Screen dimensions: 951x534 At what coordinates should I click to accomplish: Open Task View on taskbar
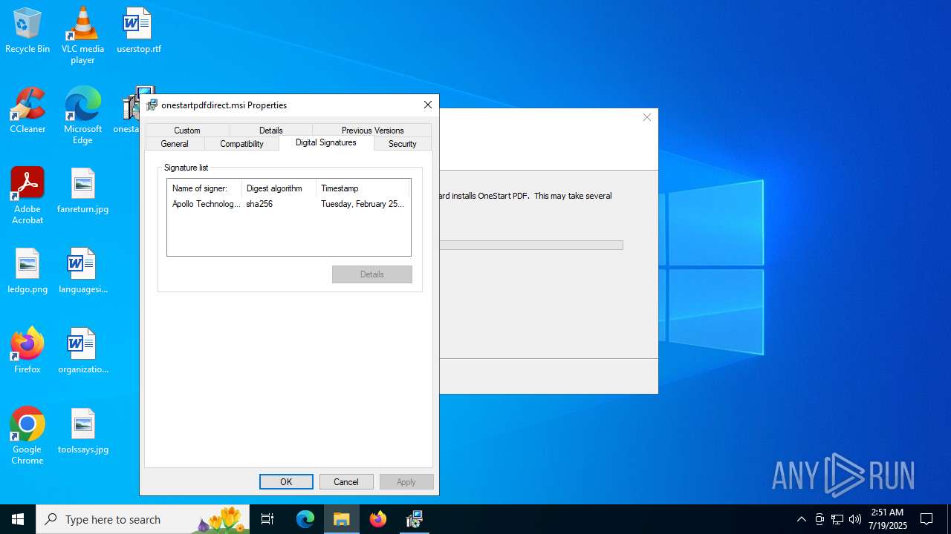click(267, 519)
